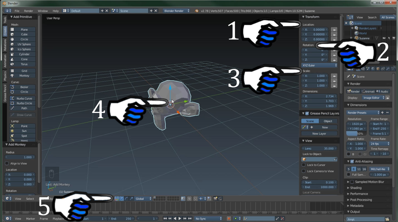398x222 pixels.
Task: Toggle the Anti-Aliasing checkbox
Action: 352,161
